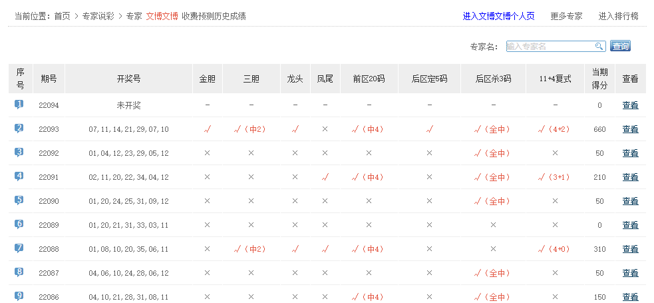Viewport: 654px width, 303px height.
Task: Click row number 9 badge icon
Action: 19,296
